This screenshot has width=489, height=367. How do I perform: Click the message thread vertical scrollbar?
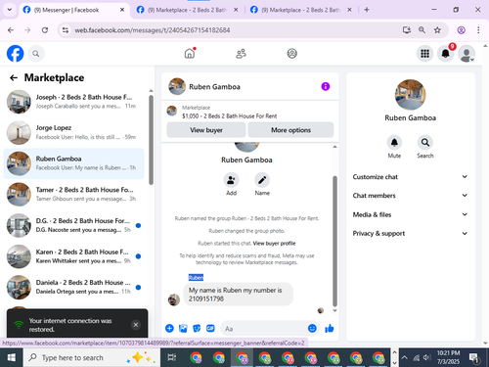coord(334,241)
